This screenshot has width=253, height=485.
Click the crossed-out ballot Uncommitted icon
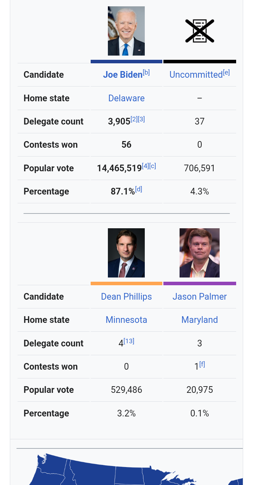click(200, 31)
